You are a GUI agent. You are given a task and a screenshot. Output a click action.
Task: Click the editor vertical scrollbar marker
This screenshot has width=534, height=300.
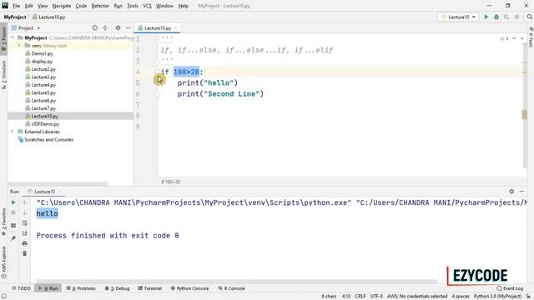point(525,115)
